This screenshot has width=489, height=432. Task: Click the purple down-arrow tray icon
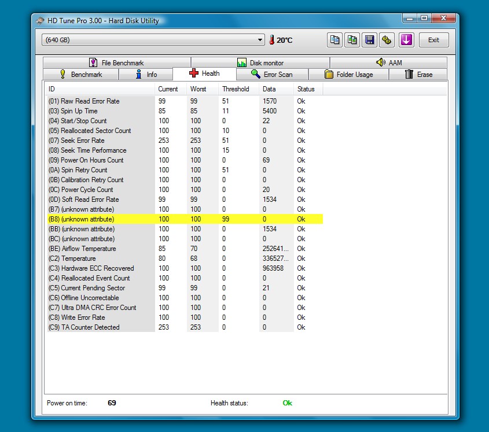click(x=406, y=40)
